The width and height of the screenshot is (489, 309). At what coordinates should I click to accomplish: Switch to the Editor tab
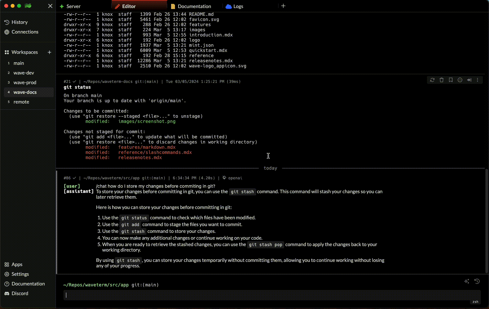139,6
